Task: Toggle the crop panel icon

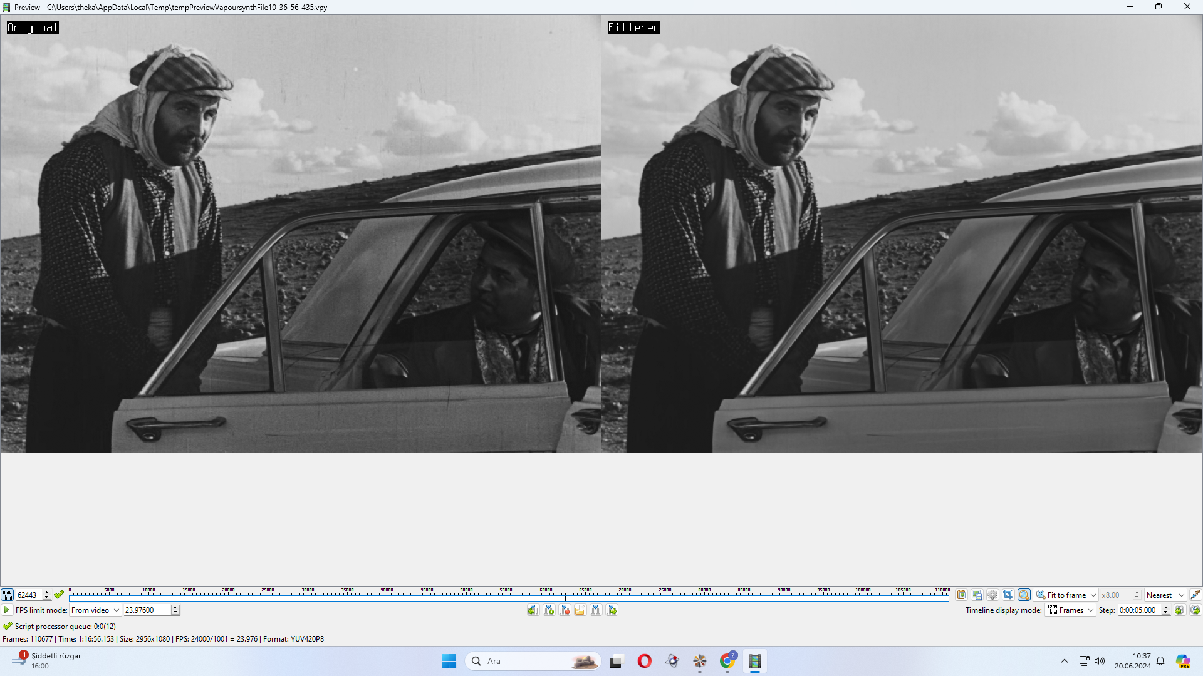Action: [1008, 595]
